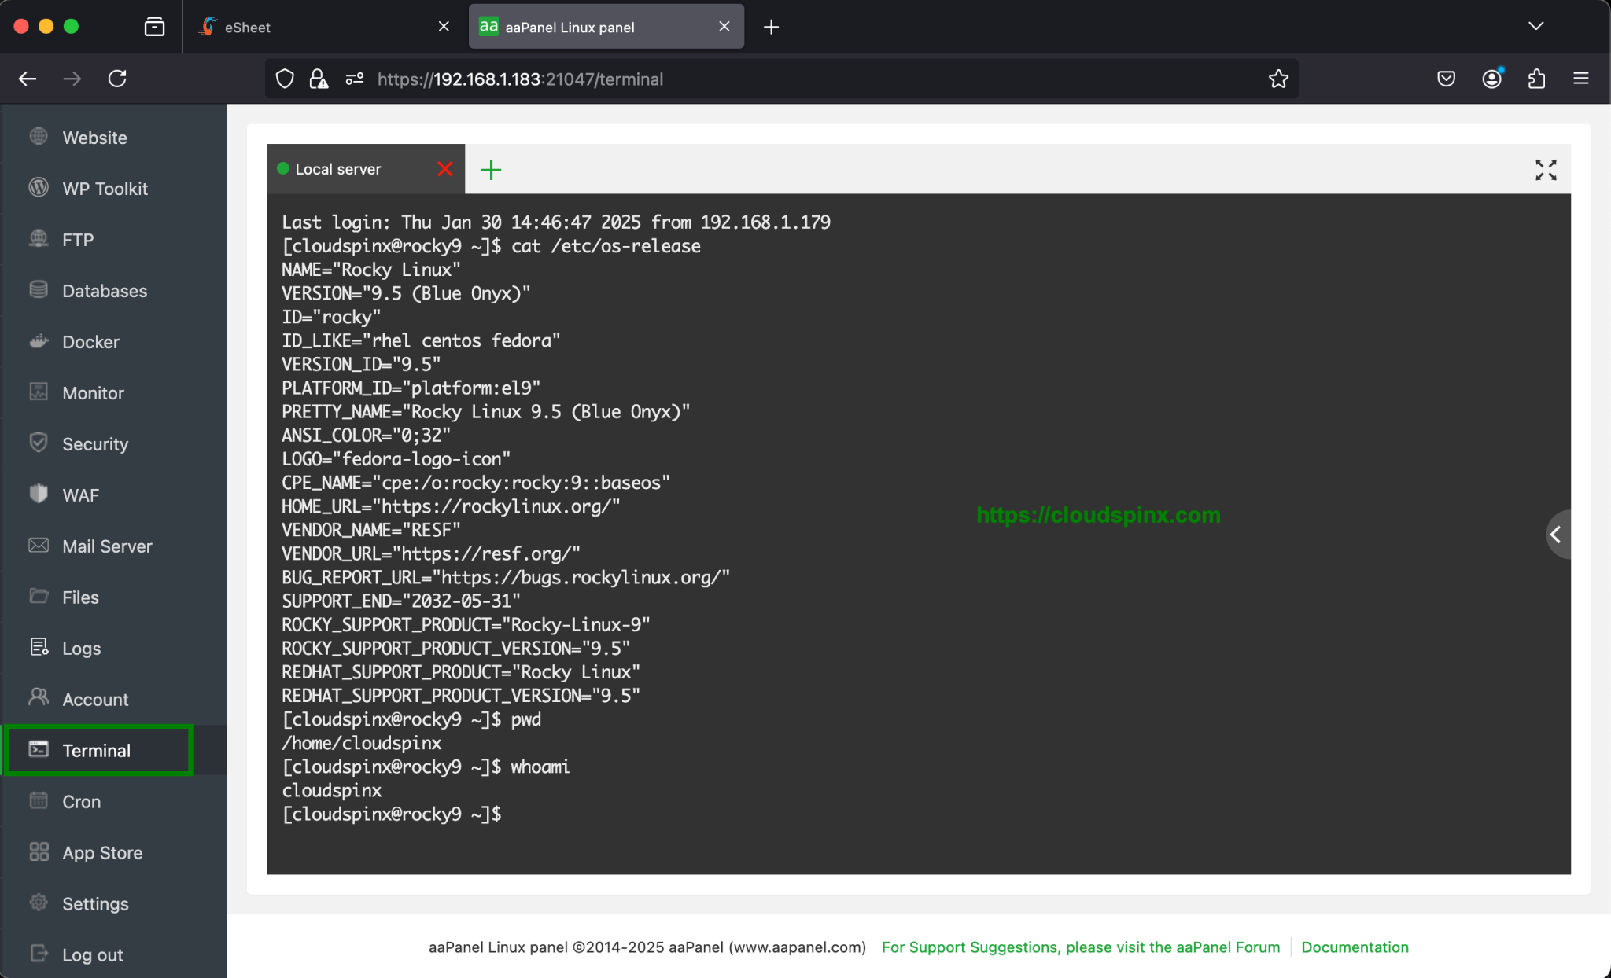Open the Databases section

point(104,290)
